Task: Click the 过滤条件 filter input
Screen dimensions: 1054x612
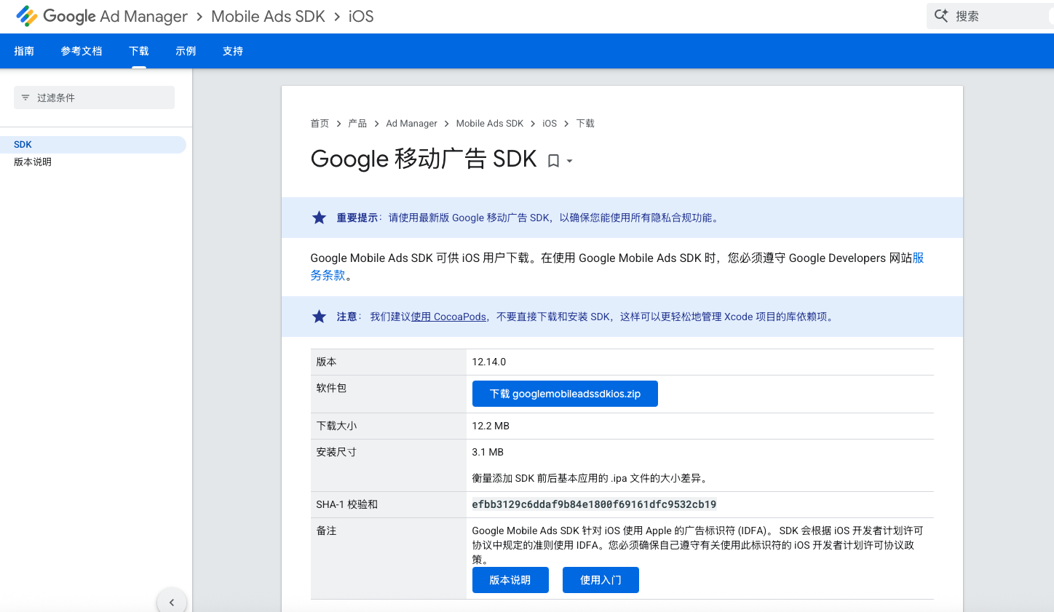Action: (x=94, y=98)
